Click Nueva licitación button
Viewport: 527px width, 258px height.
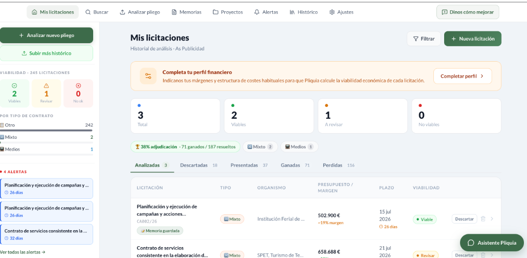(472, 39)
